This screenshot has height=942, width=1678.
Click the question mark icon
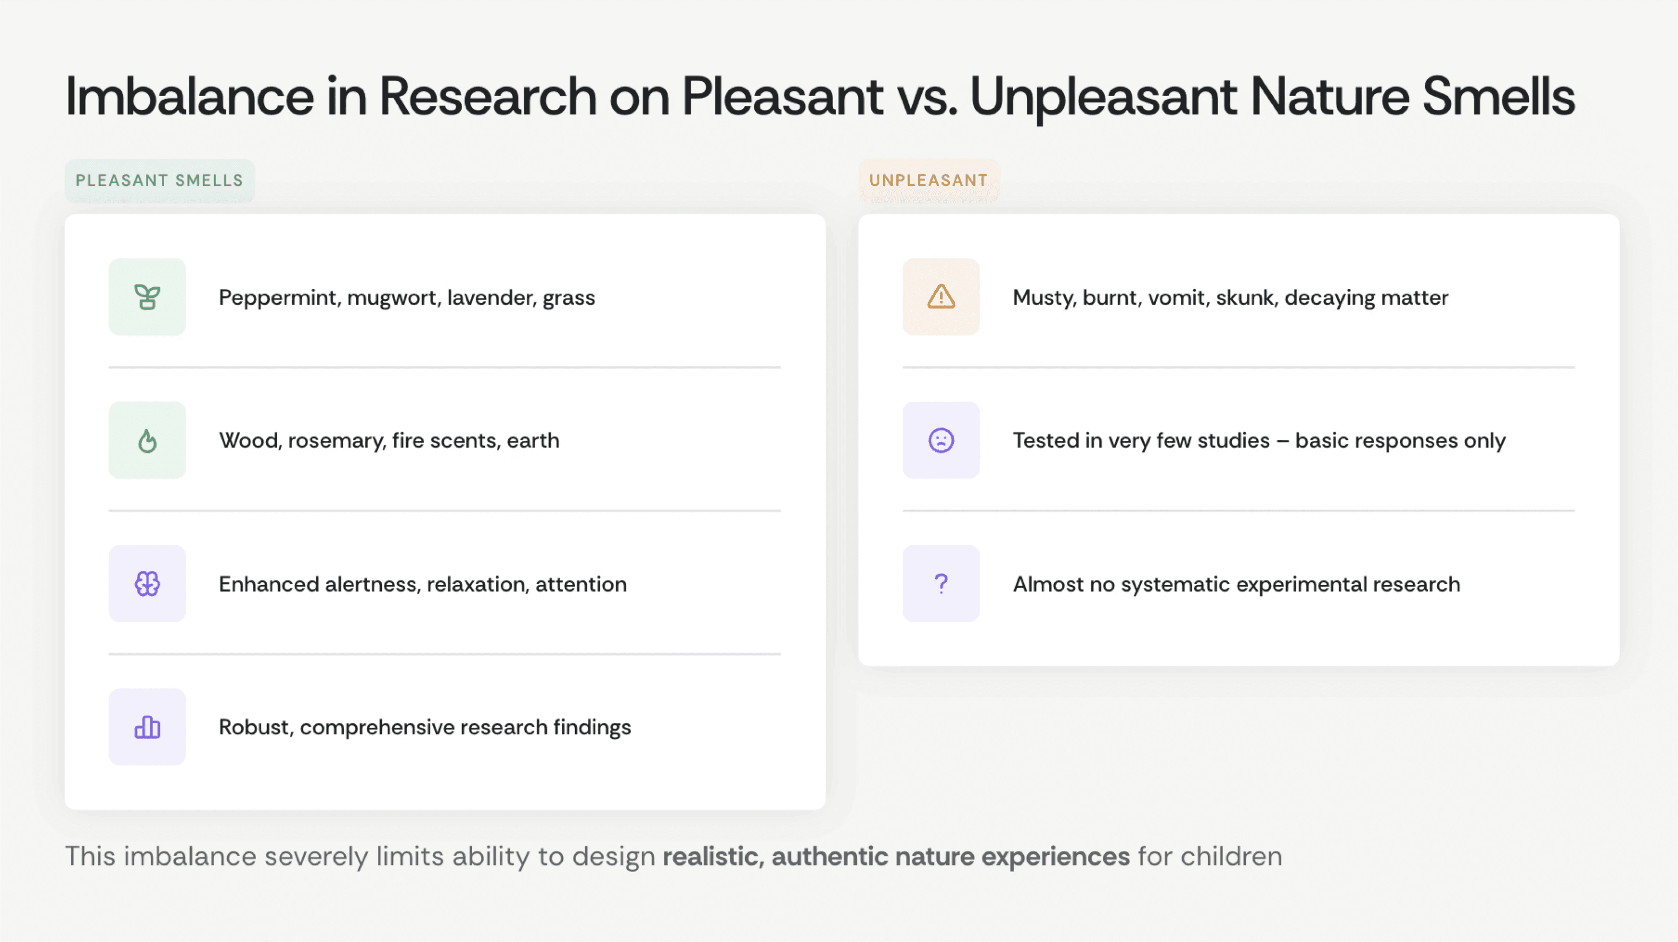[940, 584]
